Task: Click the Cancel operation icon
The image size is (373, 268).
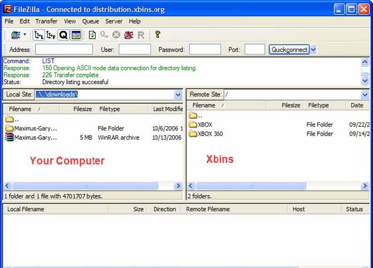Action: coord(116,35)
